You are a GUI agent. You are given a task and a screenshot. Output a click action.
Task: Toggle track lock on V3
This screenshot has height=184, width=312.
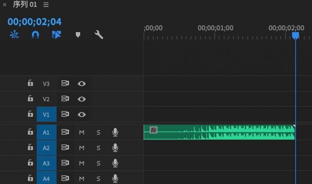pyautogui.click(x=30, y=83)
